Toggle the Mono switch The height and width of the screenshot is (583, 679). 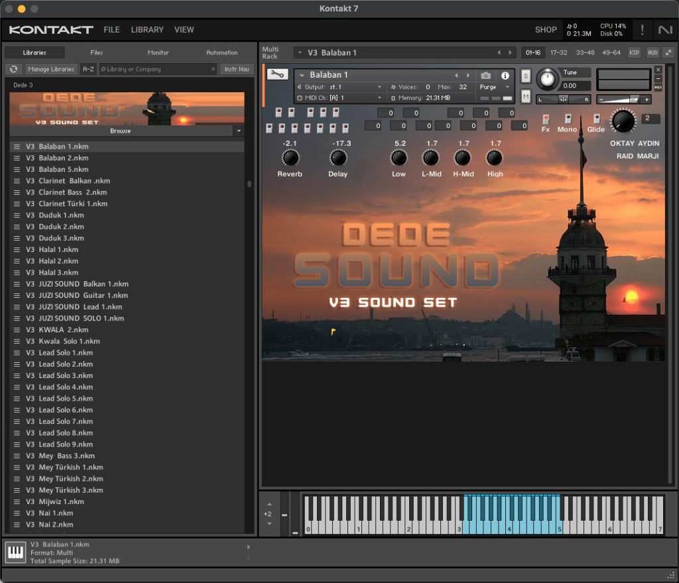568,119
